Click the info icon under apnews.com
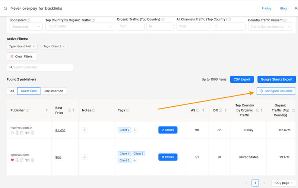The width and height of the screenshot is (298, 188). click(32, 160)
